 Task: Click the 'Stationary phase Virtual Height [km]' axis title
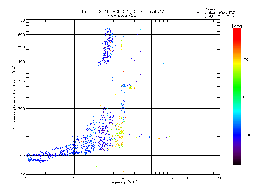point(14,97)
